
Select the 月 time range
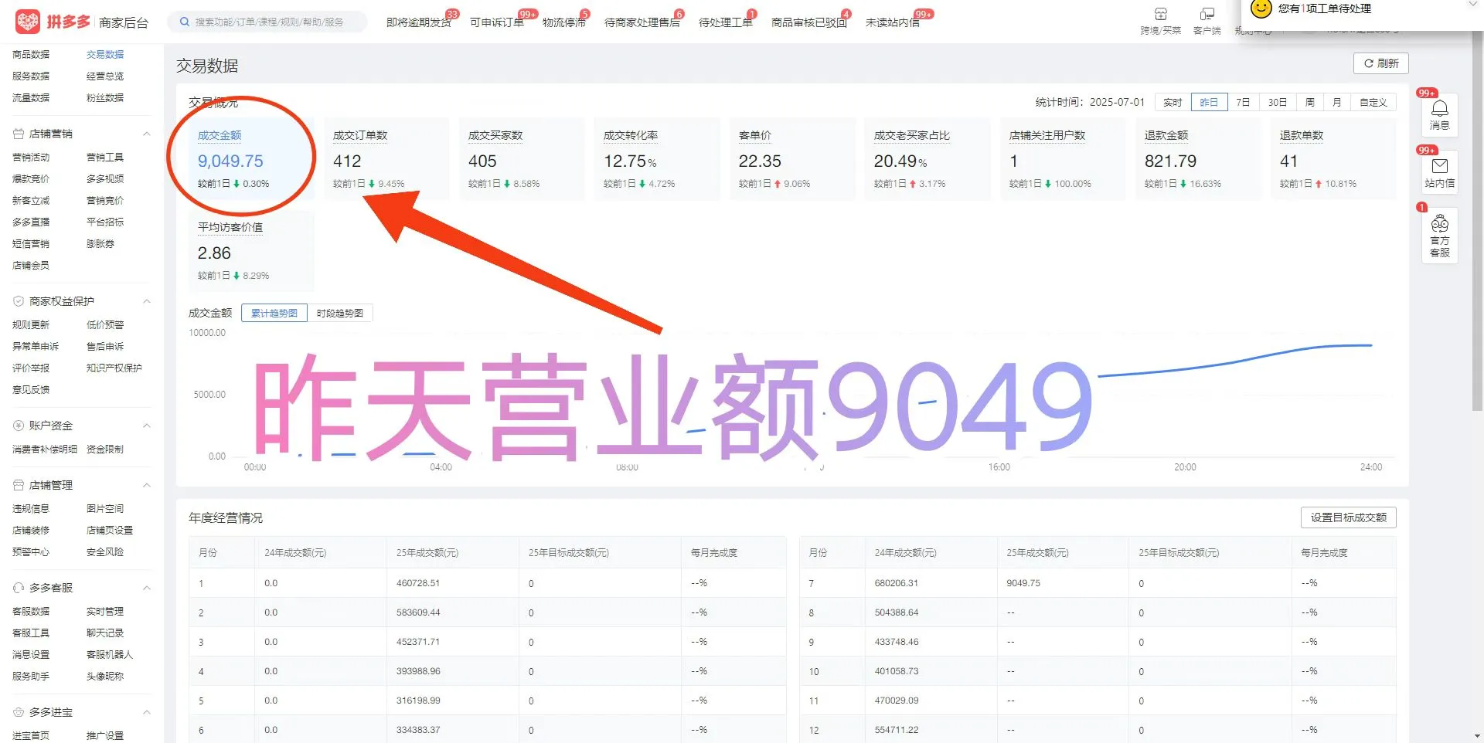[1336, 102]
